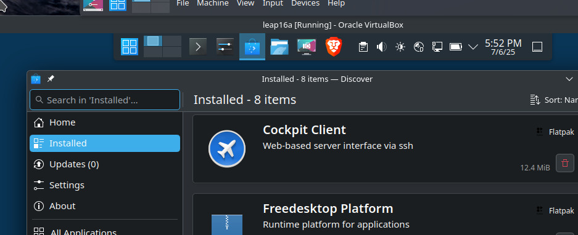Open the virtual desktop pager in panel
The image size is (578, 235).
(x=163, y=46)
